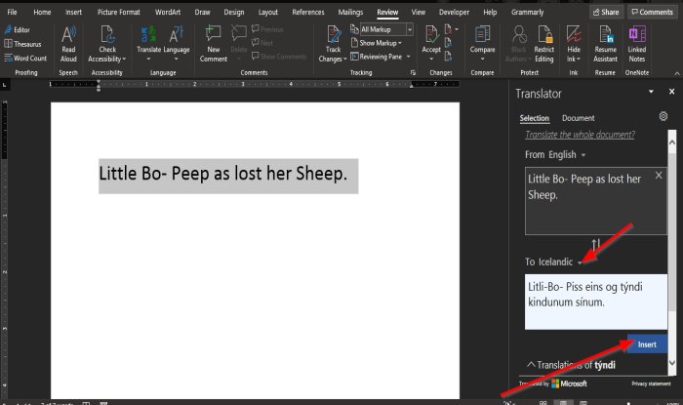The width and height of the screenshot is (683, 405).
Task: Switch to the Document tab in Translator
Action: click(x=578, y=118)
